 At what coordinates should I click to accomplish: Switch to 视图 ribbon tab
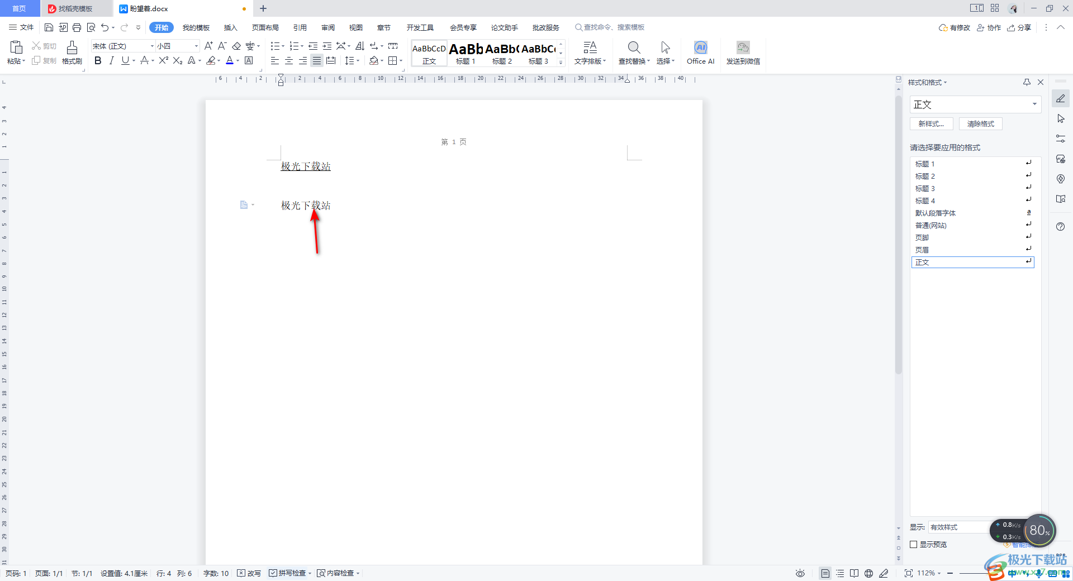356,27
